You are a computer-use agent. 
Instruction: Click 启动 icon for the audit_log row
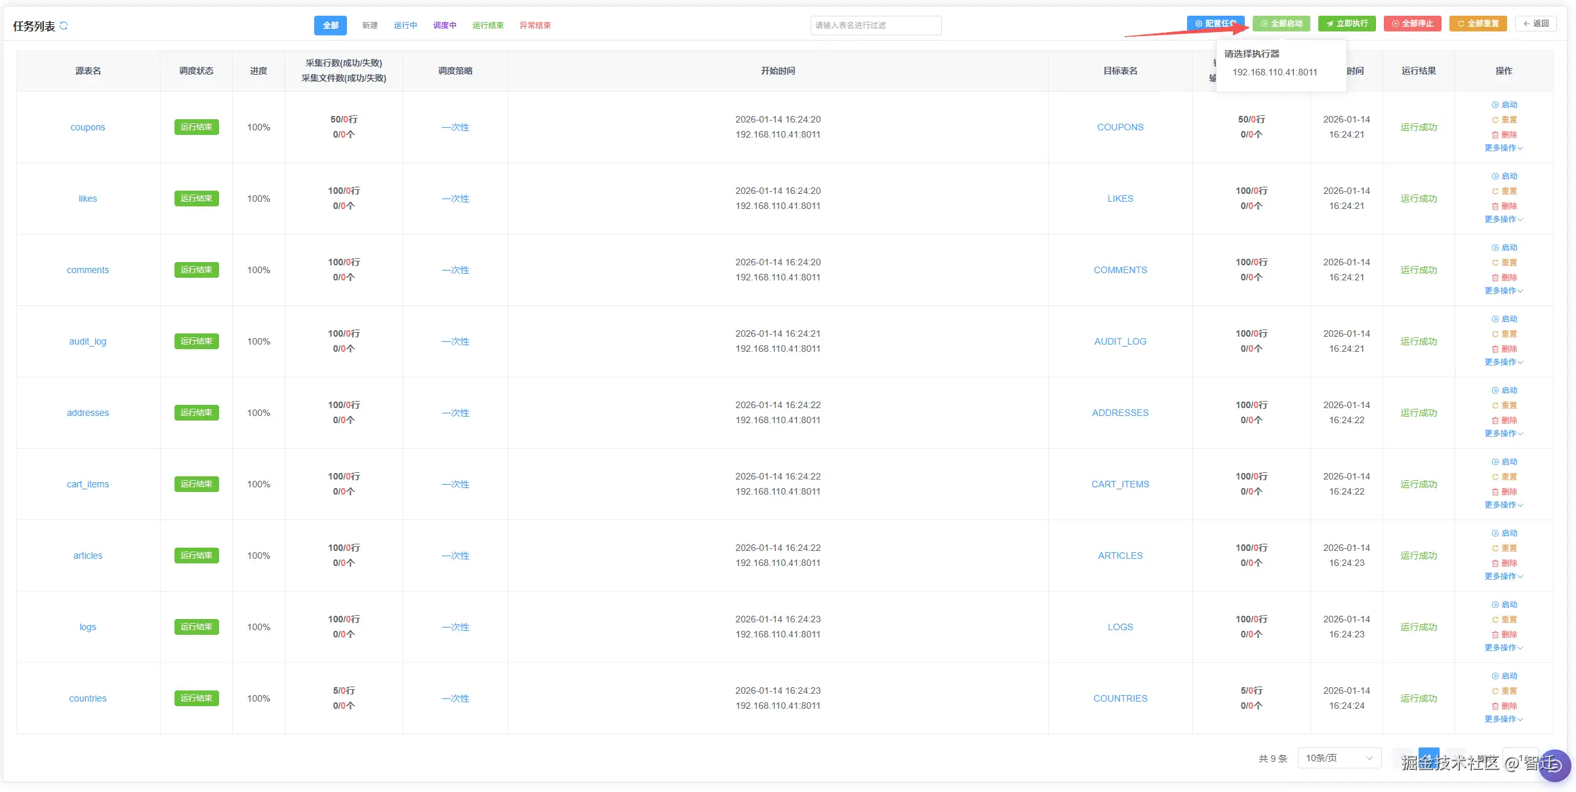point(1495,319)
